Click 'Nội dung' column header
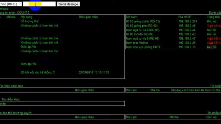 (26, 17)
